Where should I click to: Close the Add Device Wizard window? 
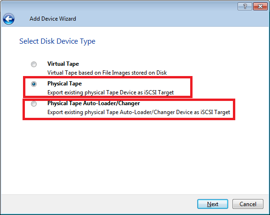point(260,7)
